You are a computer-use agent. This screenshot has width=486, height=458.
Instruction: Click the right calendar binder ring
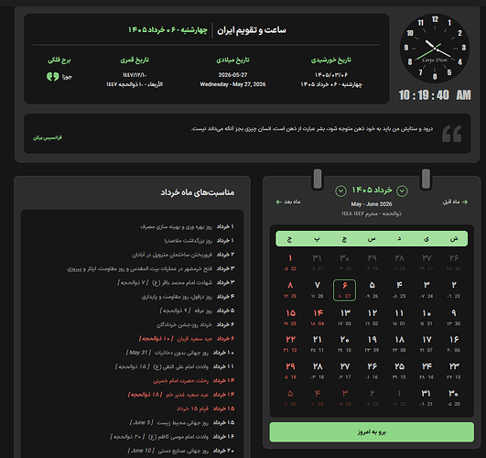click(426, 179)
